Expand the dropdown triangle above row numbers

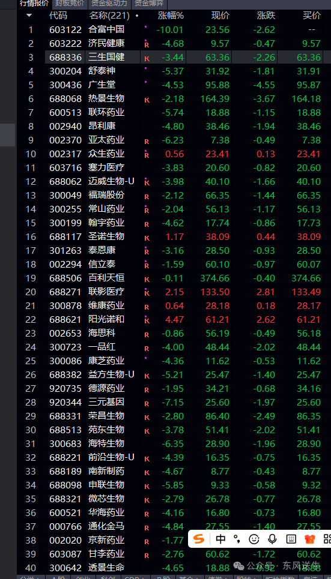click(x=29, y=16)
